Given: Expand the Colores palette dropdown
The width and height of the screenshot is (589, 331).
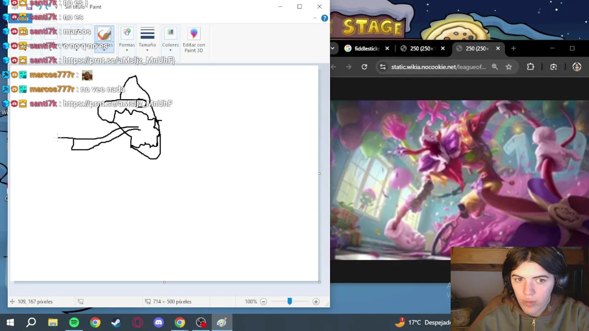Looking at the screenshot, I should [x=170, y=39].
